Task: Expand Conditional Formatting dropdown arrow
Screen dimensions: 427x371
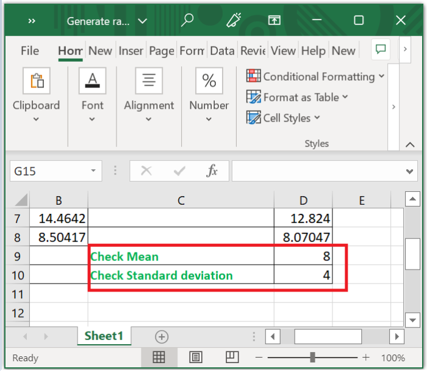Action: click(381, 76)
